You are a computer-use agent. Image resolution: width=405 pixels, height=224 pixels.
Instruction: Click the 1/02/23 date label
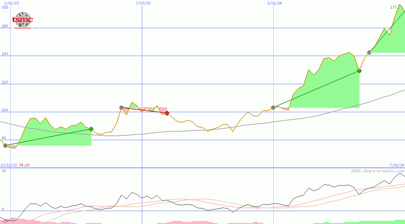[x=11, y=3]
